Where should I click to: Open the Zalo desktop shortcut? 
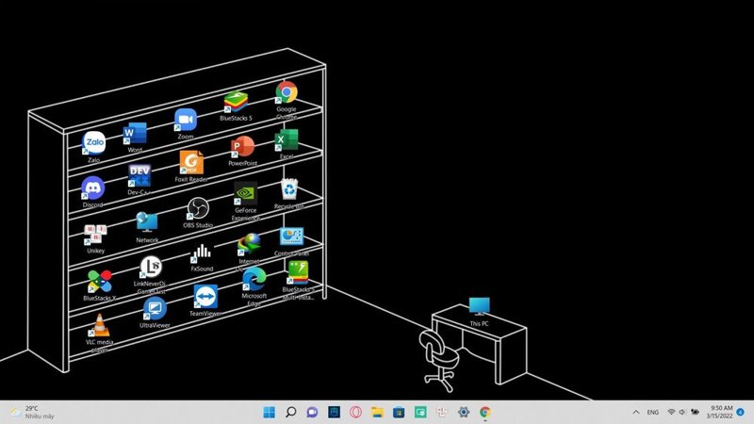[94, 143]
